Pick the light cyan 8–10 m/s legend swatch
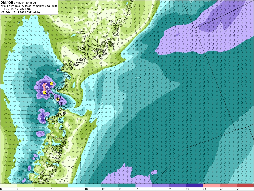 76,185
